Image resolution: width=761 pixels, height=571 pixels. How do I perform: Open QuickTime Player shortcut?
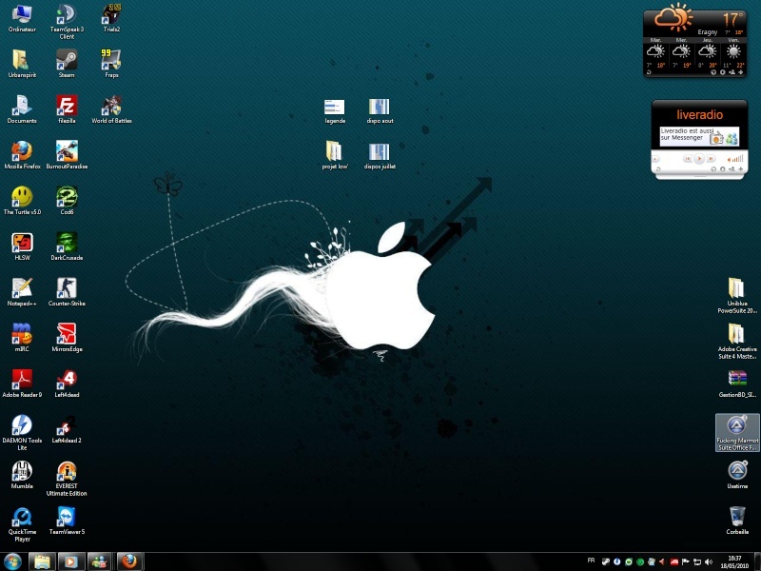click(x=22, y=524)
